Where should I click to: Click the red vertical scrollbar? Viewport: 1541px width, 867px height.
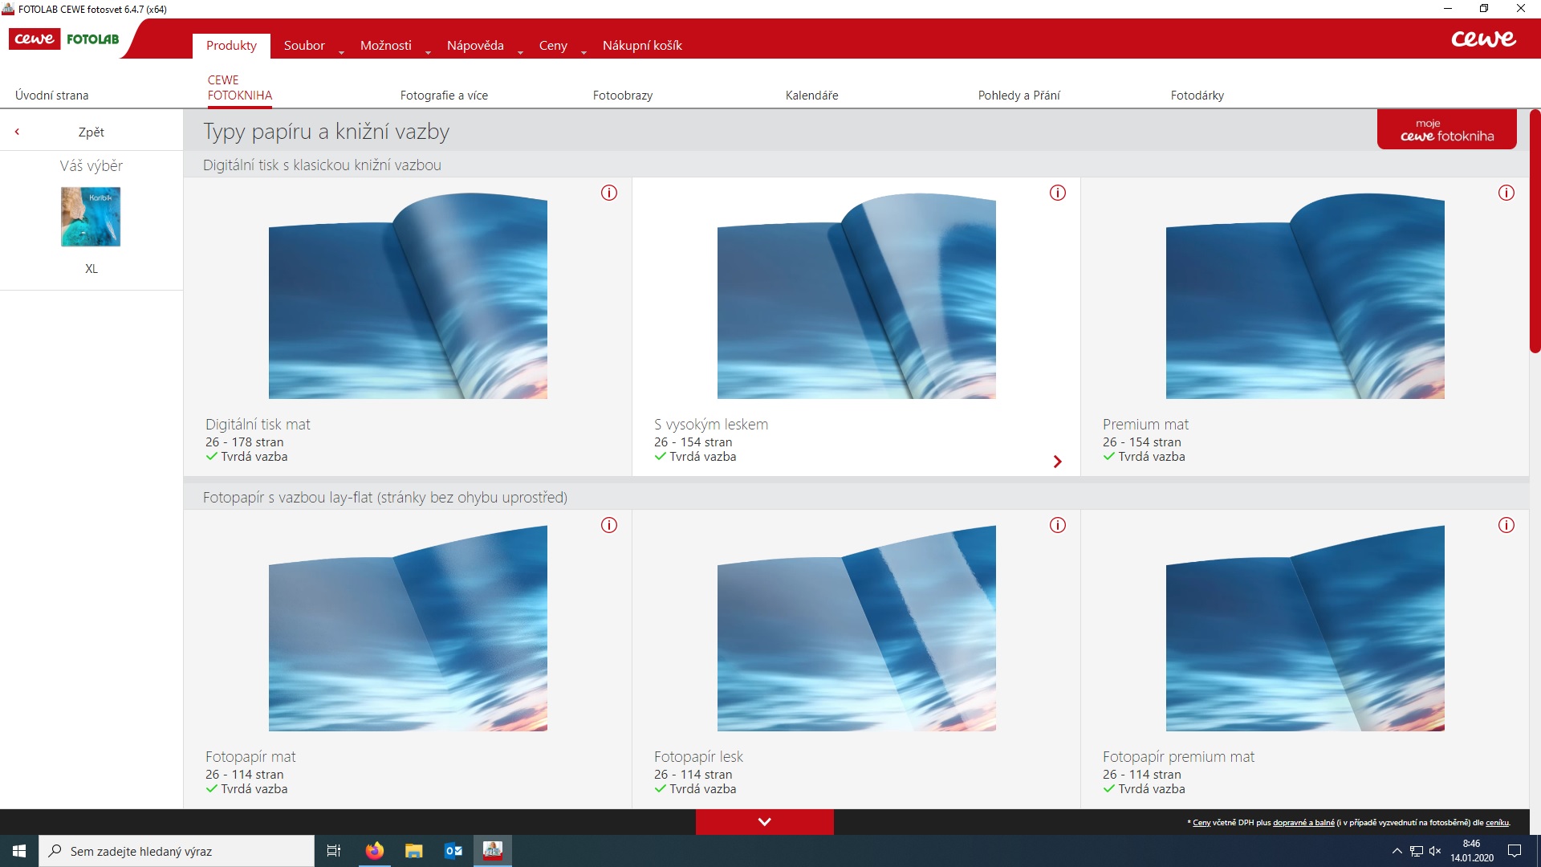coord(1535,231)
